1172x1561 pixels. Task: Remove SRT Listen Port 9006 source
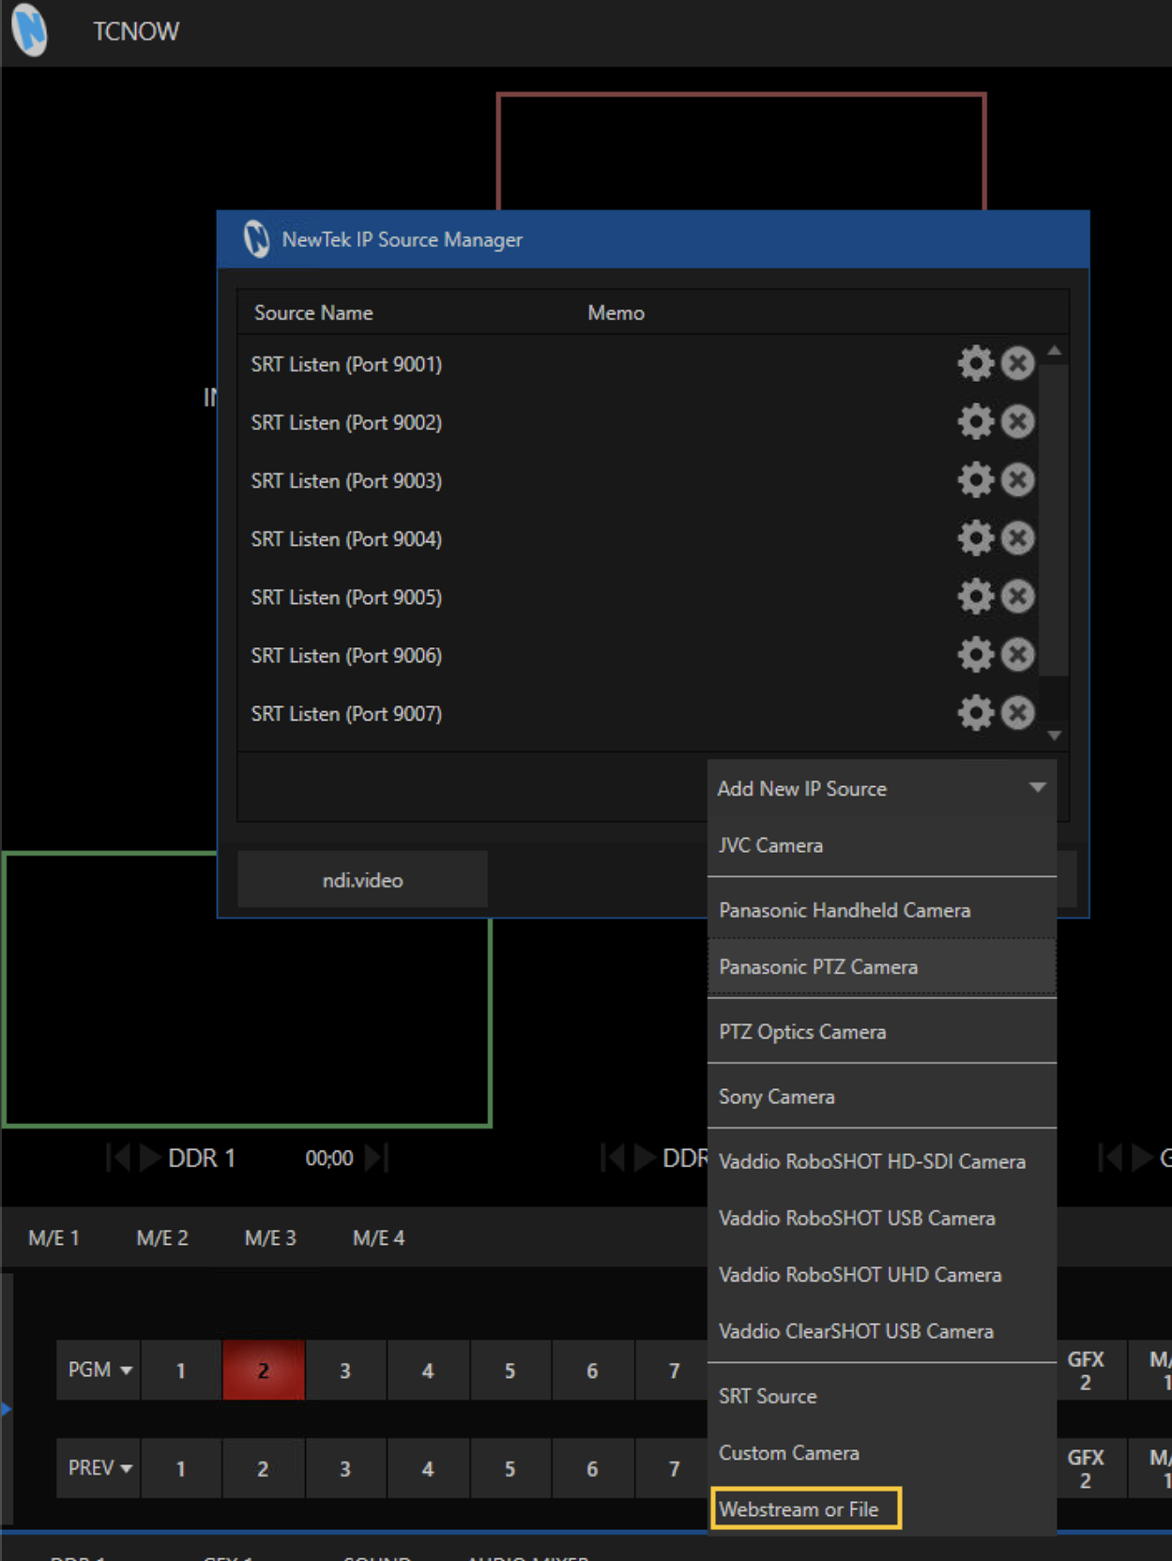coord(1017,654)
